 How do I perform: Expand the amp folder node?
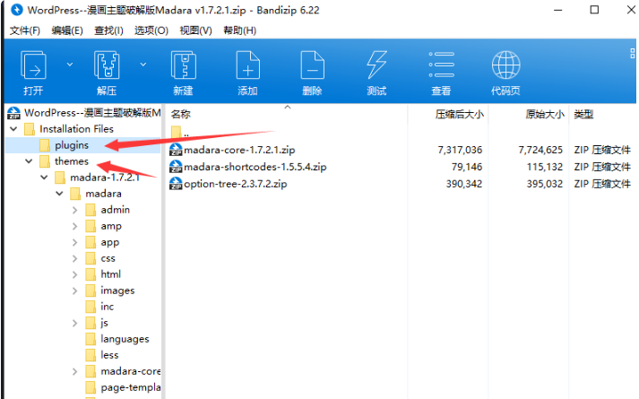[74, 226]
